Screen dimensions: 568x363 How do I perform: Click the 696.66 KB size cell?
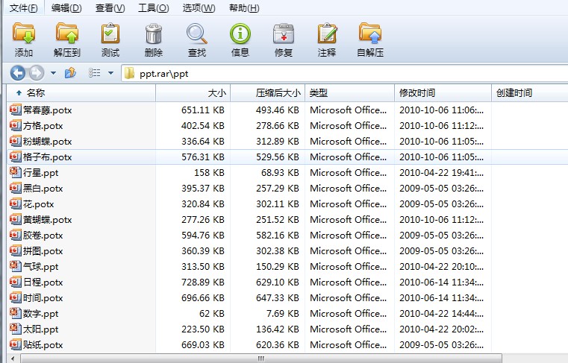point(203,298)
